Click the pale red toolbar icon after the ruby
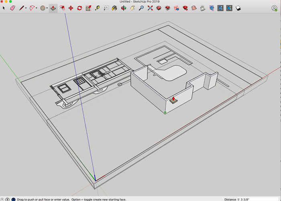Screen dimensions: 281x201 coord(194,8)
